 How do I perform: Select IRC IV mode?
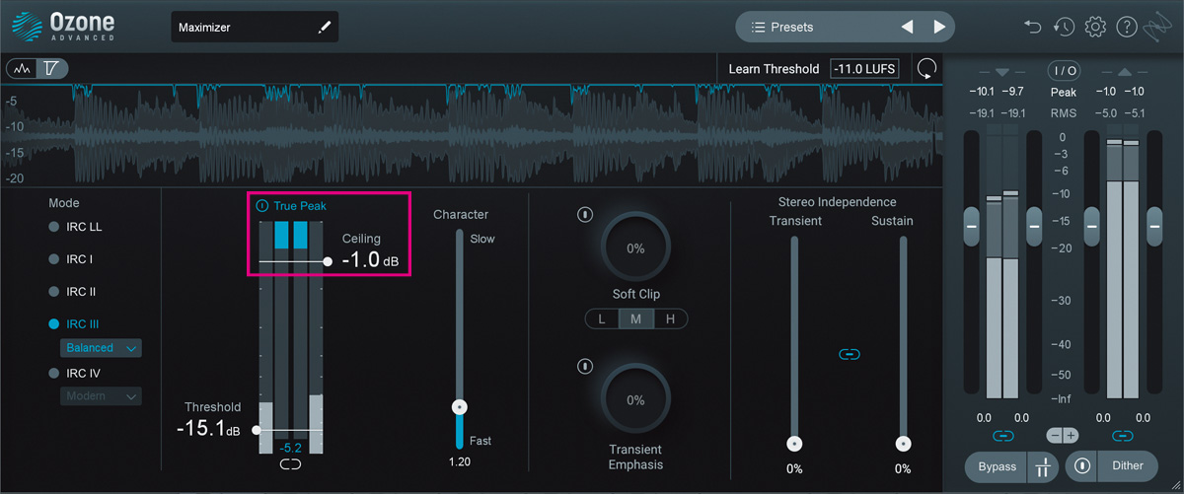[x=74, y=373]
